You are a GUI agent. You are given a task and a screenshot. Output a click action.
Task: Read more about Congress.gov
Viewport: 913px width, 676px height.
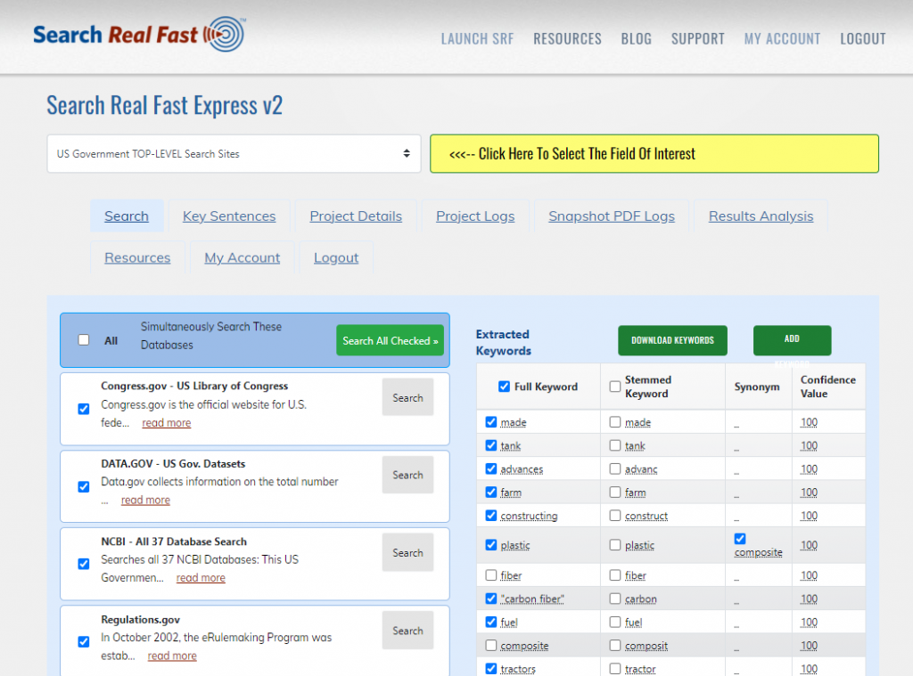point(167,423)
